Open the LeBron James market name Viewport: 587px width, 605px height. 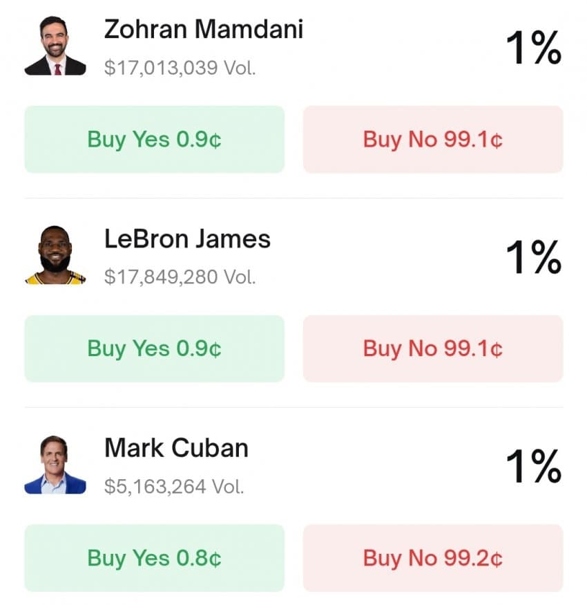(x=187, y=239)
